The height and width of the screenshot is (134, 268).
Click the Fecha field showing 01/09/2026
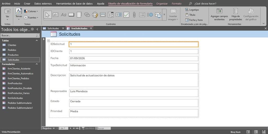(134, 59)
